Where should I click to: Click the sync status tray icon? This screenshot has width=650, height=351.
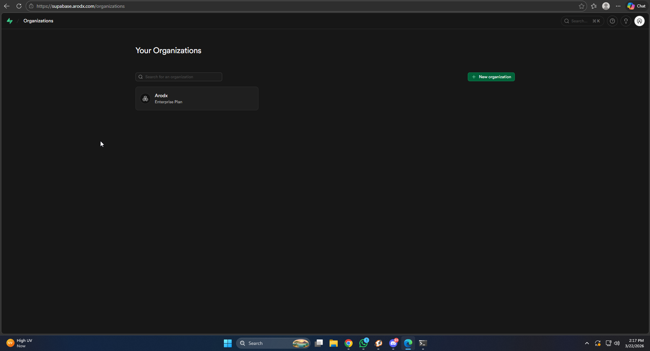pyautogui.click(x=598, y=343)
